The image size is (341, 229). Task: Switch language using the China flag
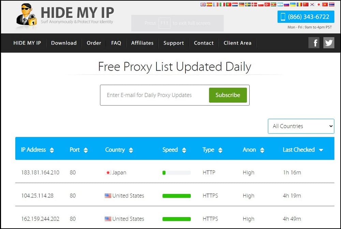point(306,4)
